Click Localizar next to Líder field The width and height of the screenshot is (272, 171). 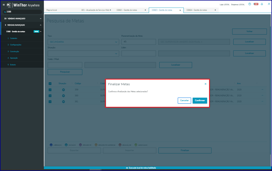(x=249, y=53)
